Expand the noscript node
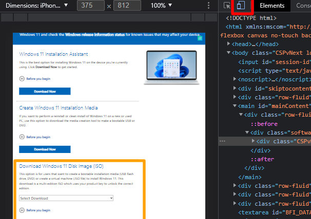This screenshot has height=219, width=311. point(235,79)
